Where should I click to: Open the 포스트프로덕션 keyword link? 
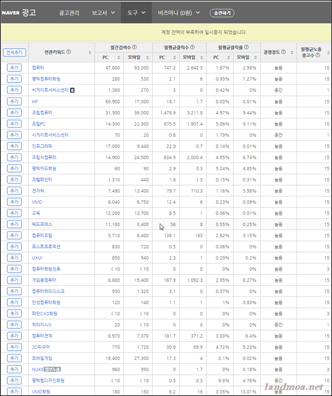(46, 247)
